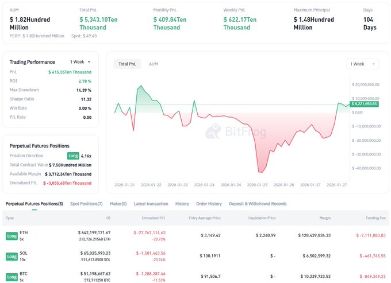Open the Spot Positions(7) tab
This screenshot has width=391, height=283.
click(x=86, y=204)
